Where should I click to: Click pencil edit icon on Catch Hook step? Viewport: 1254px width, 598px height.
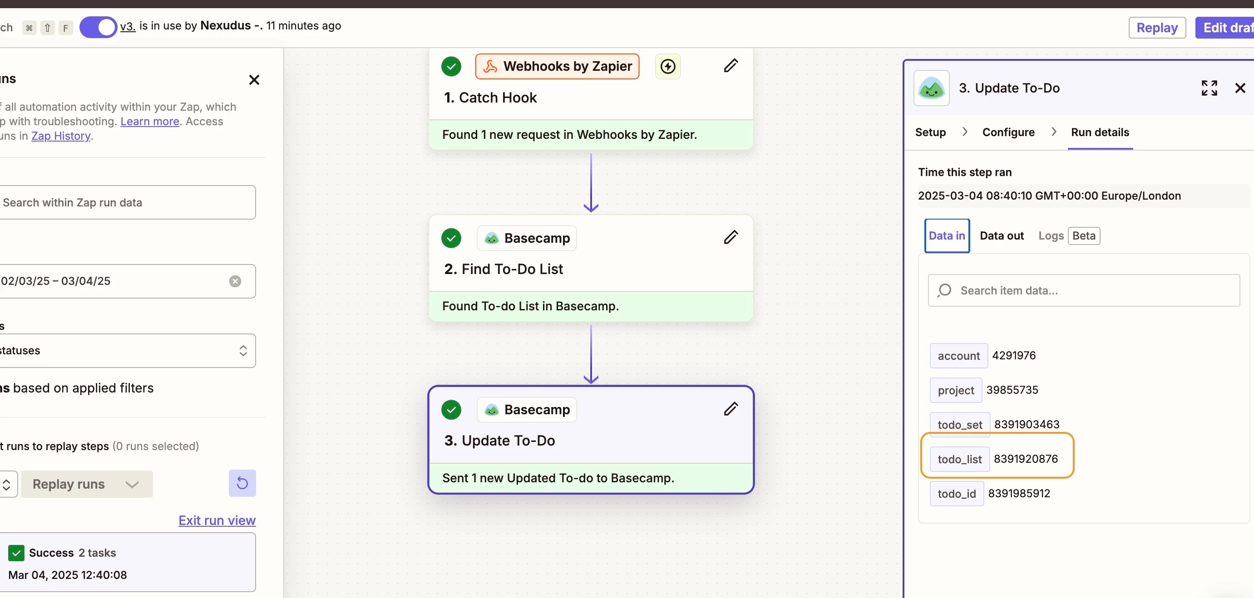pyautogui.click(x=730, y=66)
